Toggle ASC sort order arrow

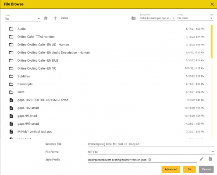point(211,18)
